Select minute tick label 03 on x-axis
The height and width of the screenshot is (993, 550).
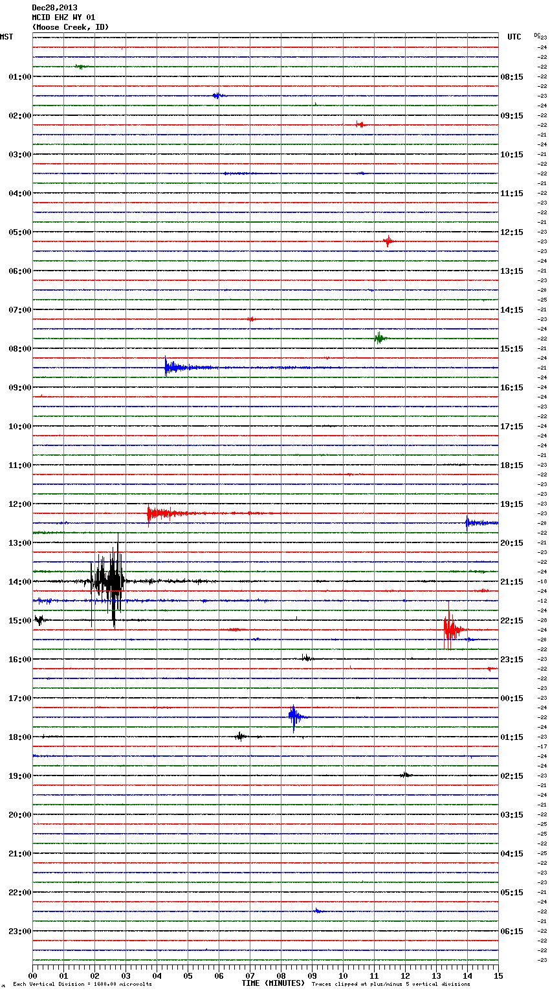point(126,976)
